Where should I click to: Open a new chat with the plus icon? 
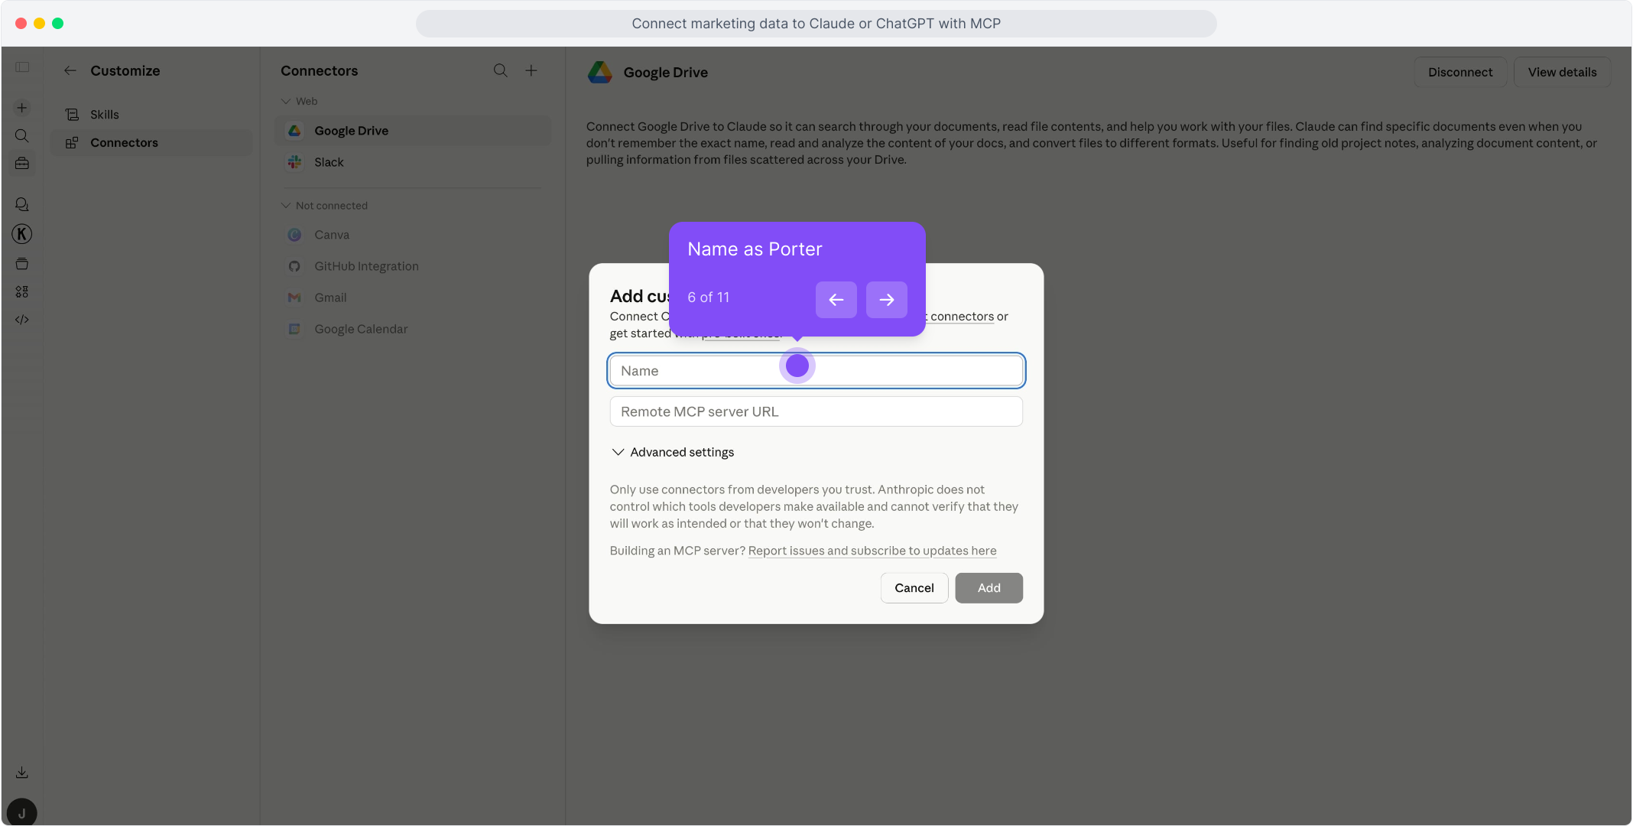click(21, 108)
